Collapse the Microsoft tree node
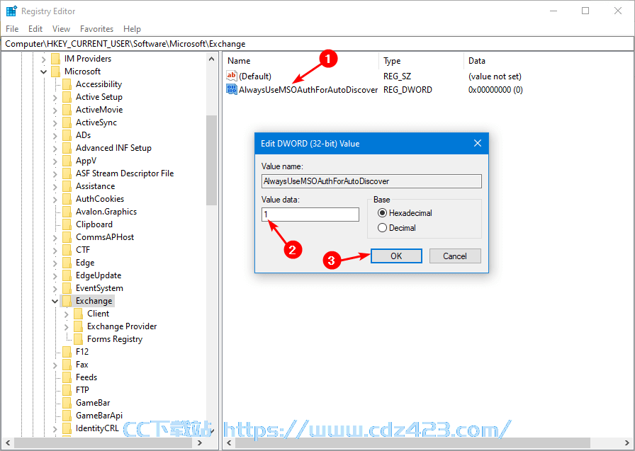 point(44,72)
